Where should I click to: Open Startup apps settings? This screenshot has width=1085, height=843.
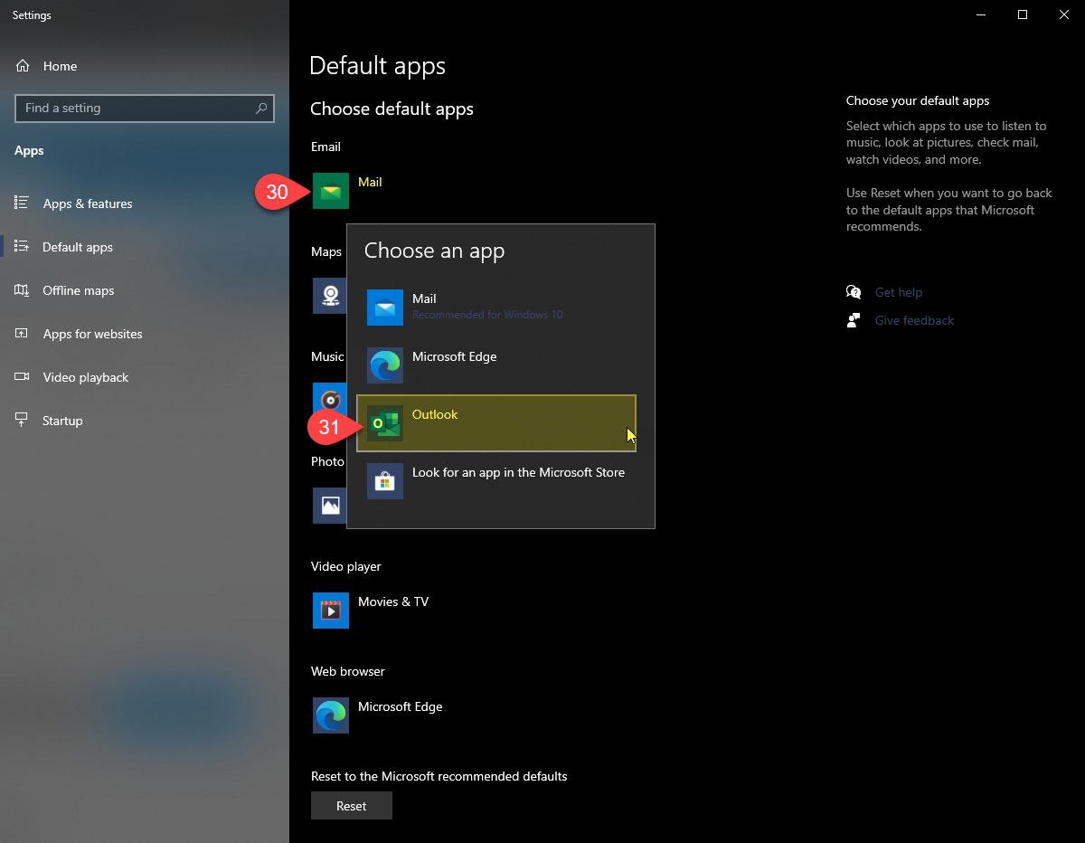[x=145, y=421]
